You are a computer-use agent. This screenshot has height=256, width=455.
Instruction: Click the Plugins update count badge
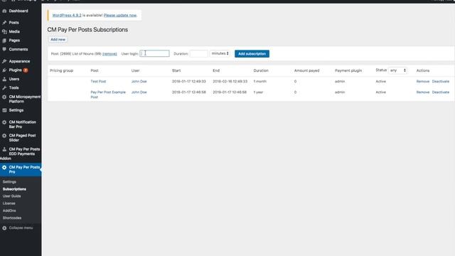(x=26, y=70)
